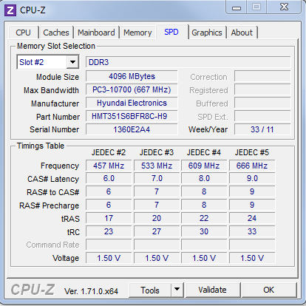Click the tRC value 23

[x=109, y=231]
